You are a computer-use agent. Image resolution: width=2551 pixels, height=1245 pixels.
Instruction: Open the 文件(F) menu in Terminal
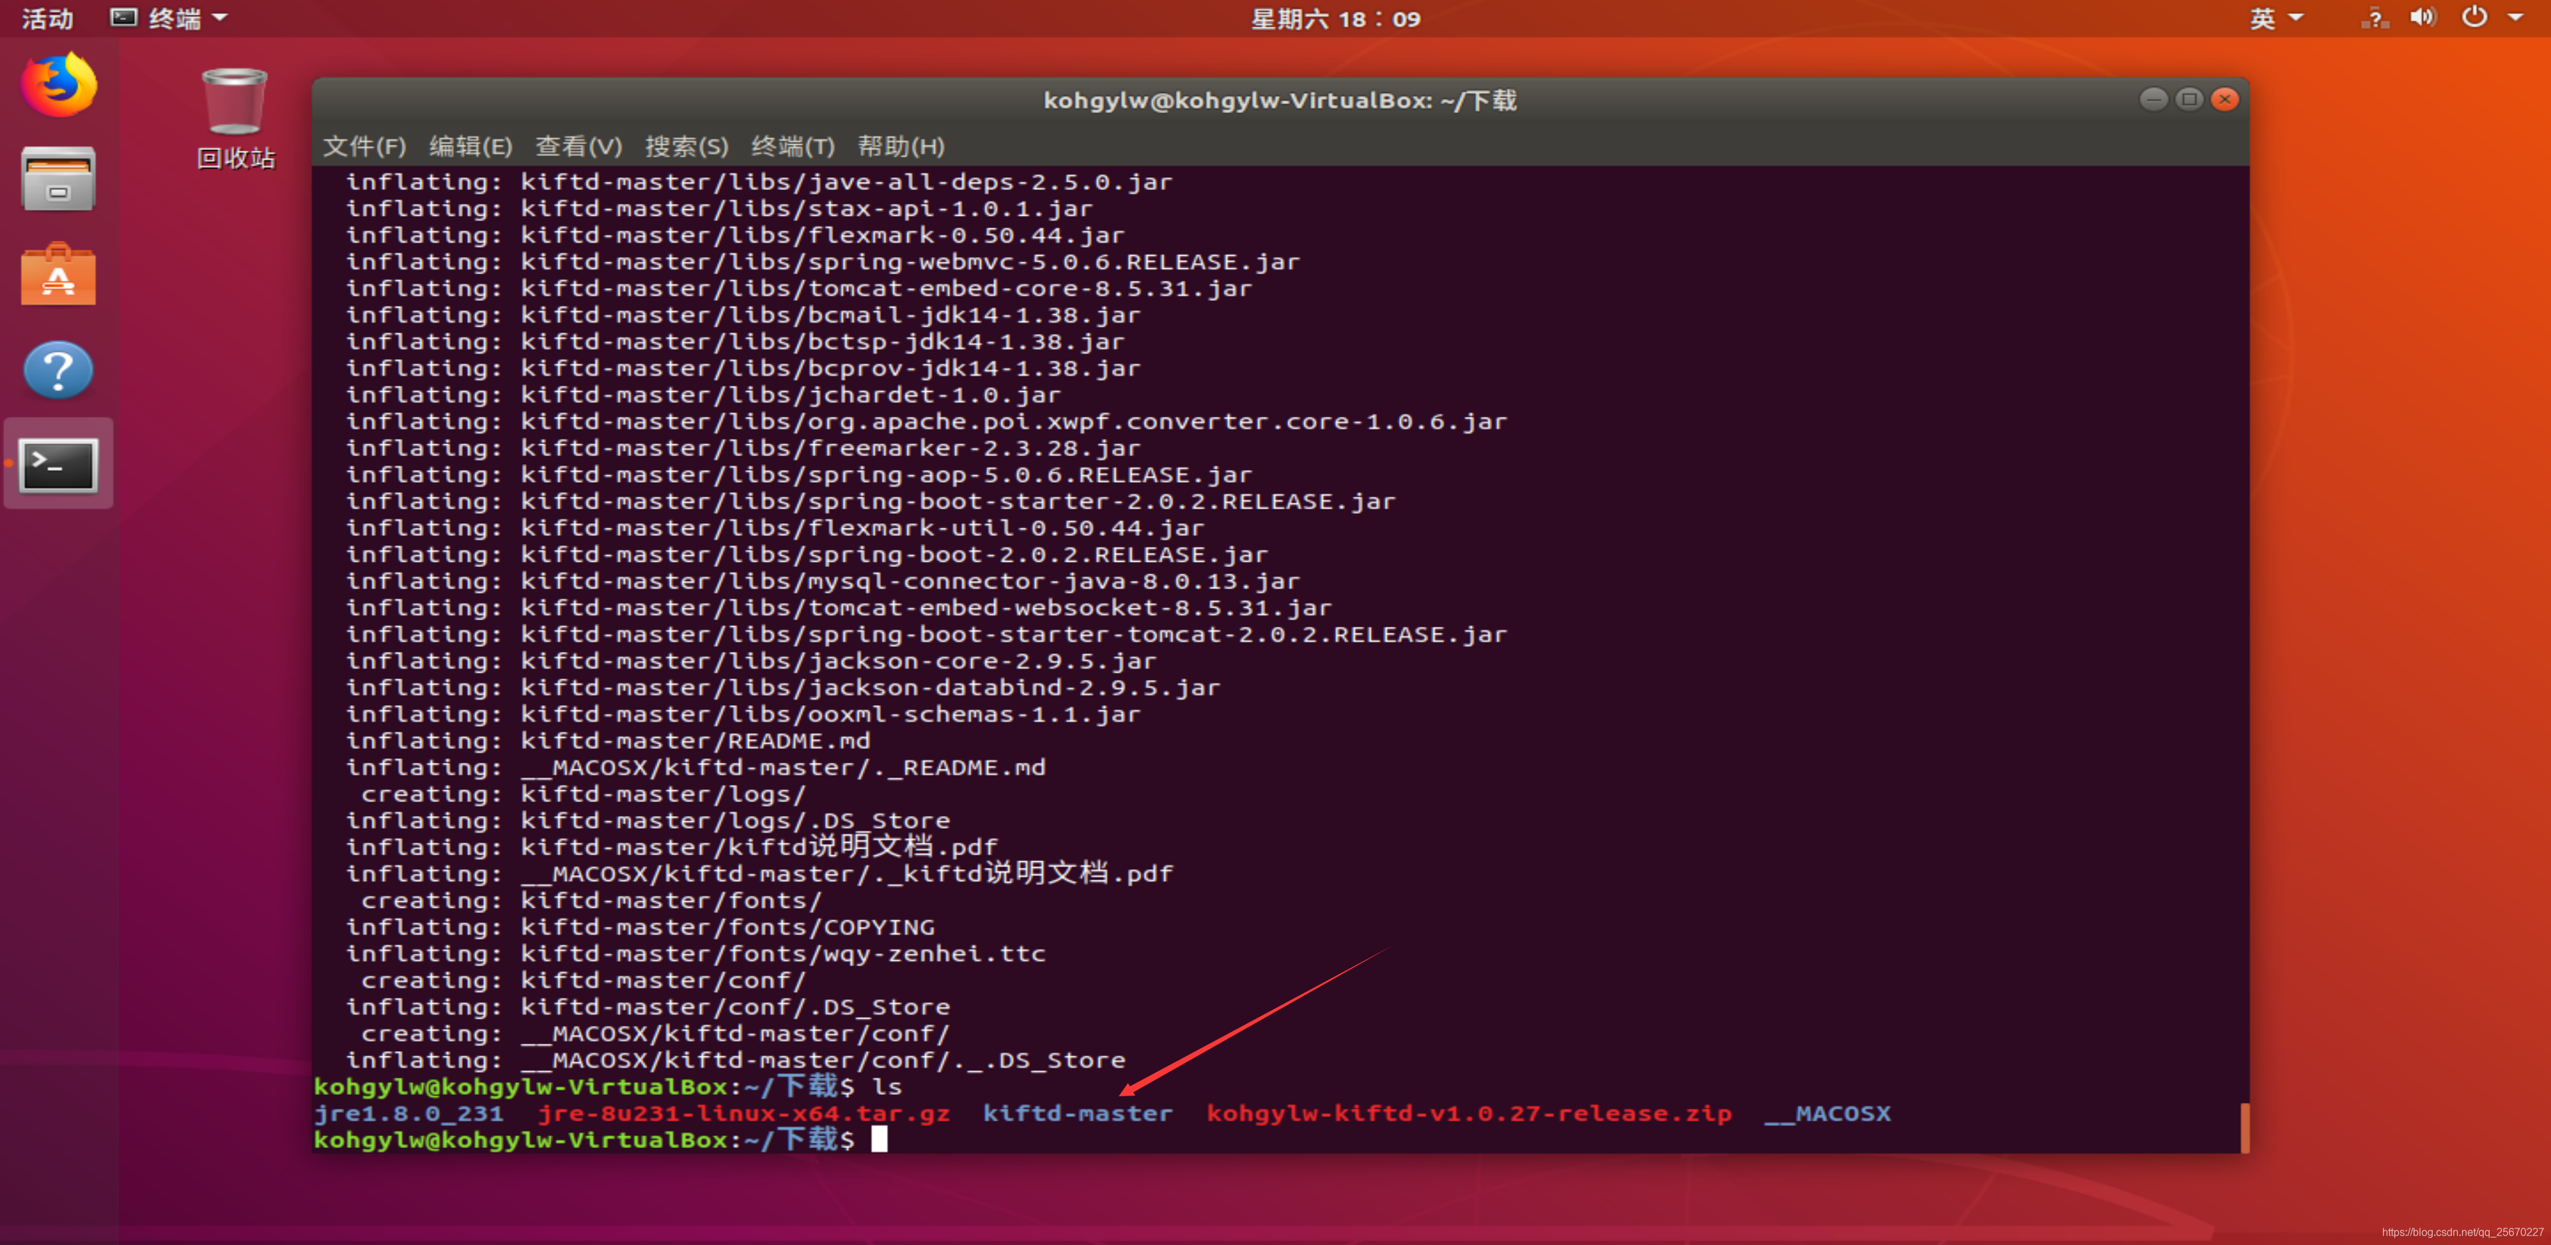point(363,145)
